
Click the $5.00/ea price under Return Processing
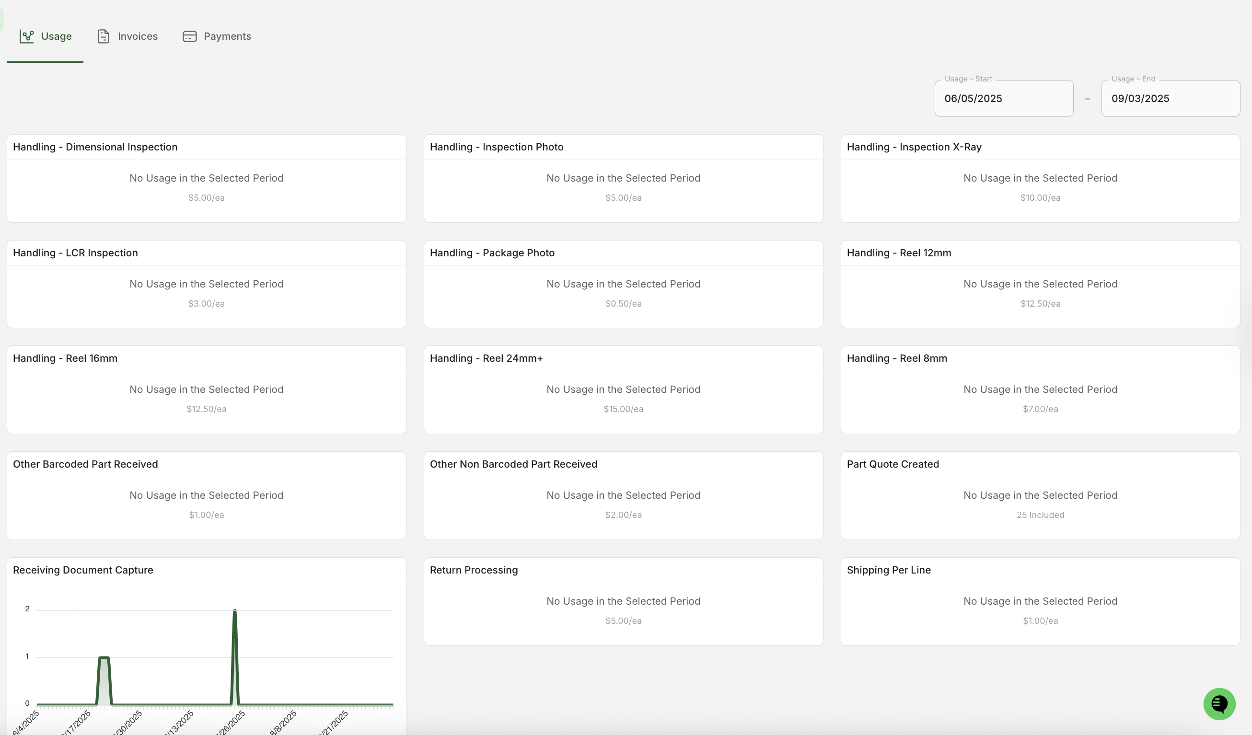[x=623, y=620]
